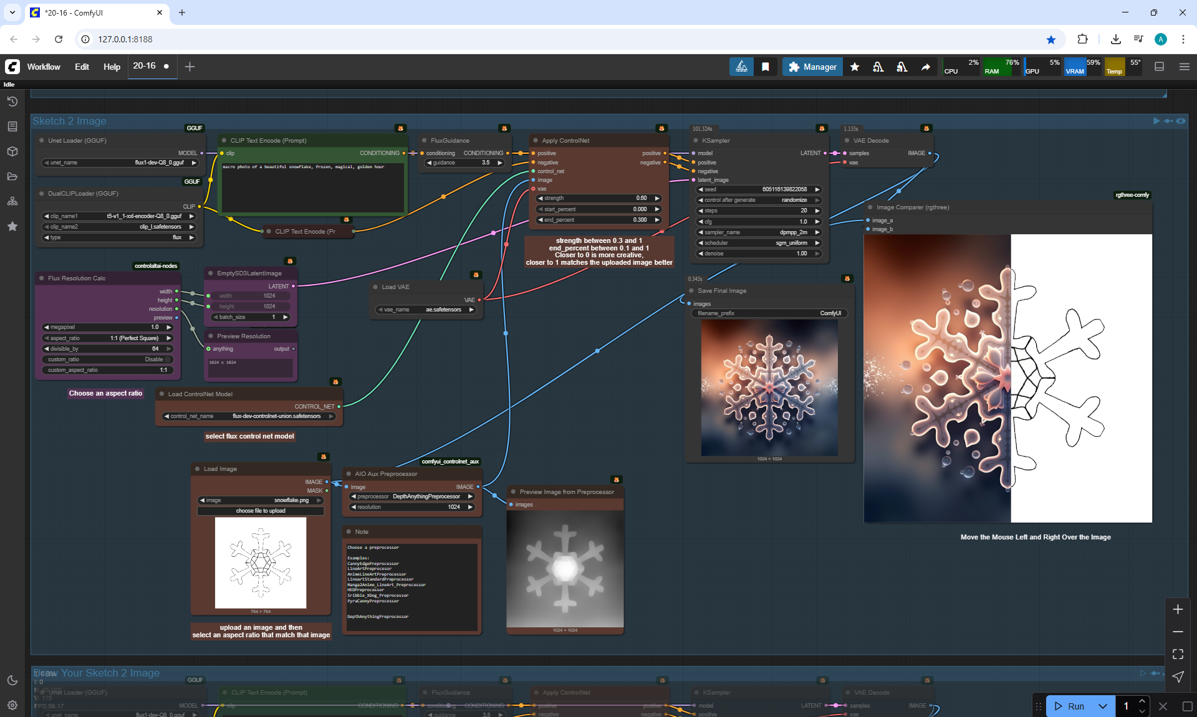
Task: Open the queue history sidebar icon
Action: [12, 102]
